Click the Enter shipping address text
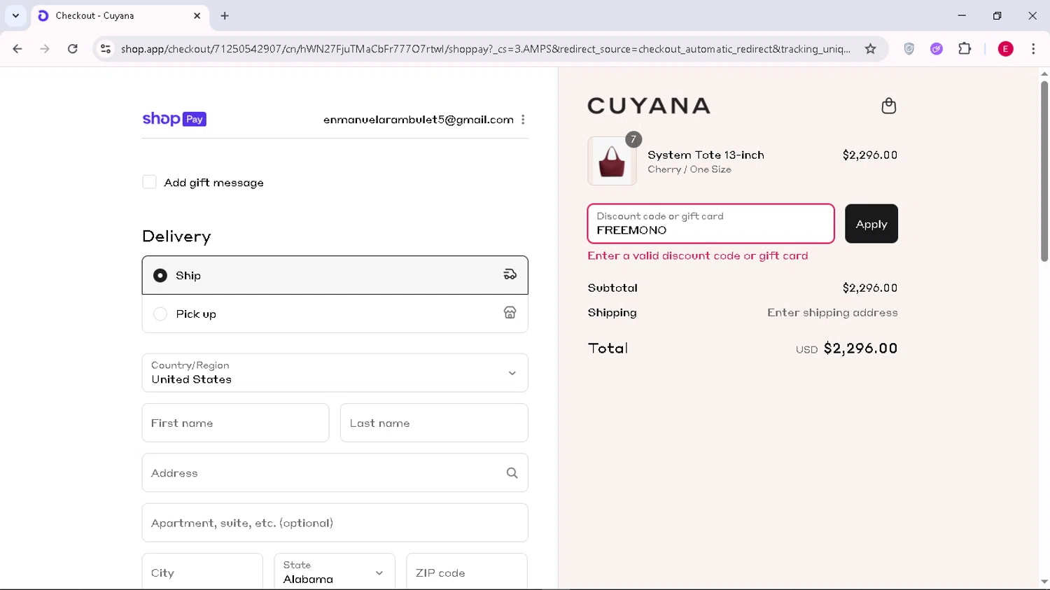This screenshot has height=590, width=1050. coord(832,313)
